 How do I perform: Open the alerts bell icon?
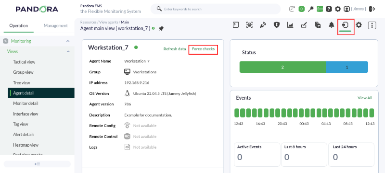pyautogui.click(x=332, y=25)
